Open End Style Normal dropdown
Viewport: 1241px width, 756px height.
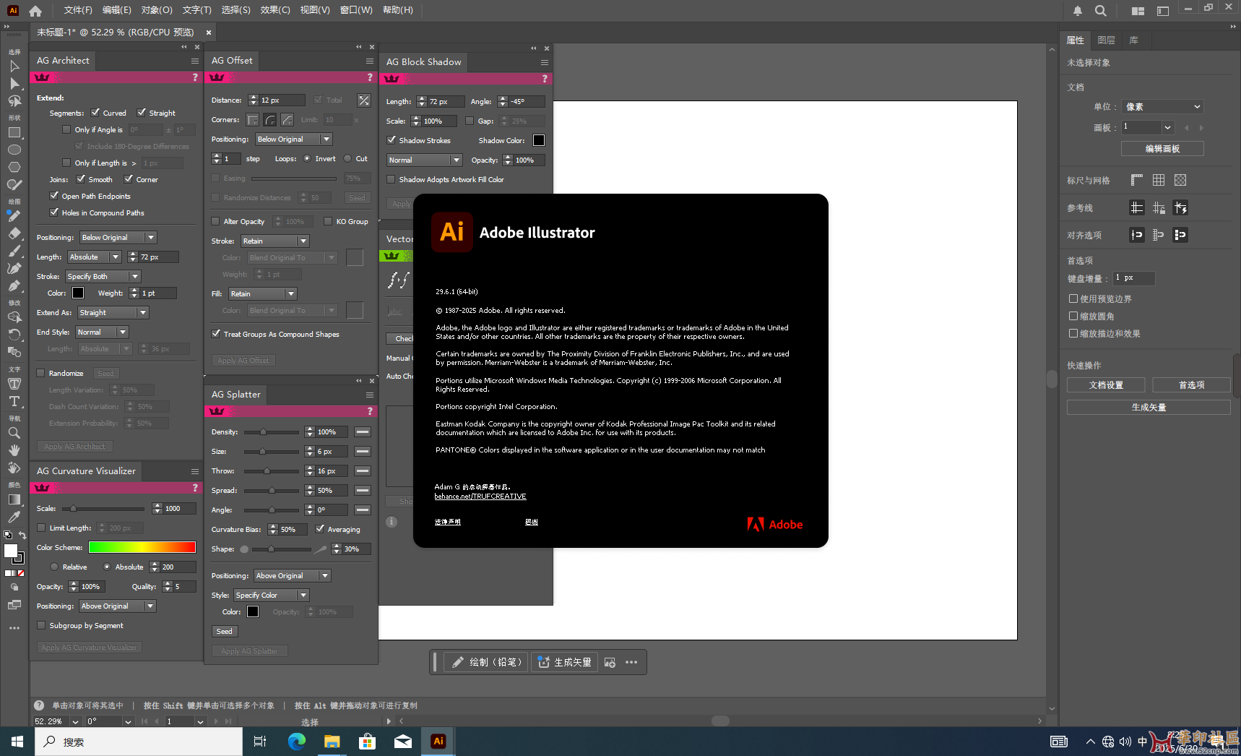tap(102, 332)
